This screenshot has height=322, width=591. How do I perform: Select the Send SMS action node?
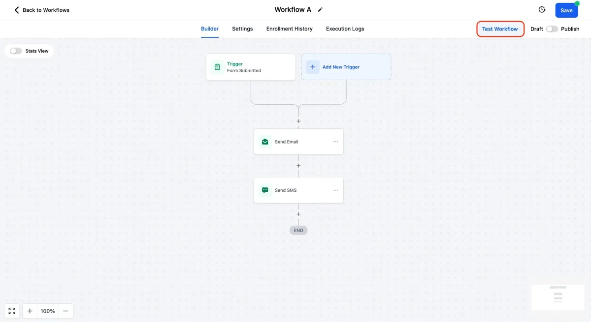298,190
